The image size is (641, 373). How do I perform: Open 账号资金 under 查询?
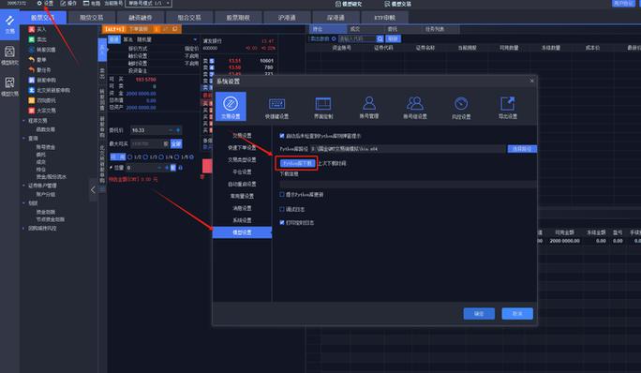[45, 147]
